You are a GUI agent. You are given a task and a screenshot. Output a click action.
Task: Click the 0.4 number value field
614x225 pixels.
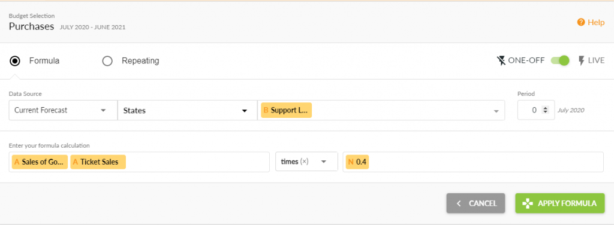[x=472, y=162]
